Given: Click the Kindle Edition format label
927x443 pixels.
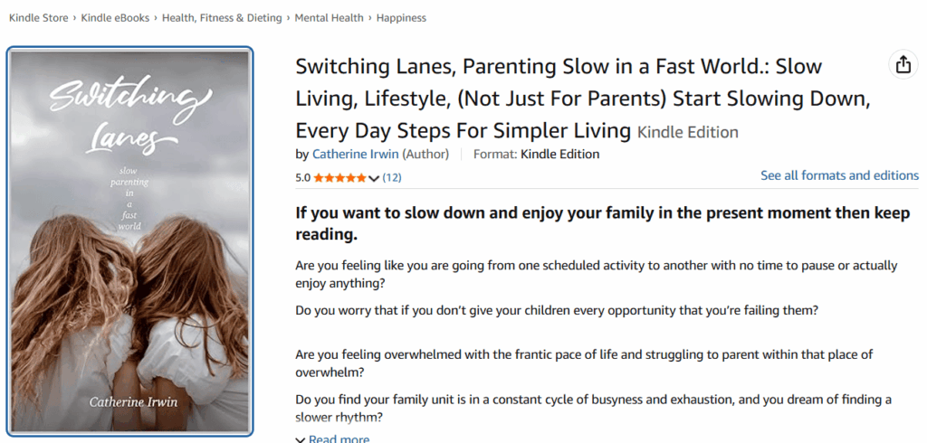Looking at the screenshot, I should coord(559,155).
